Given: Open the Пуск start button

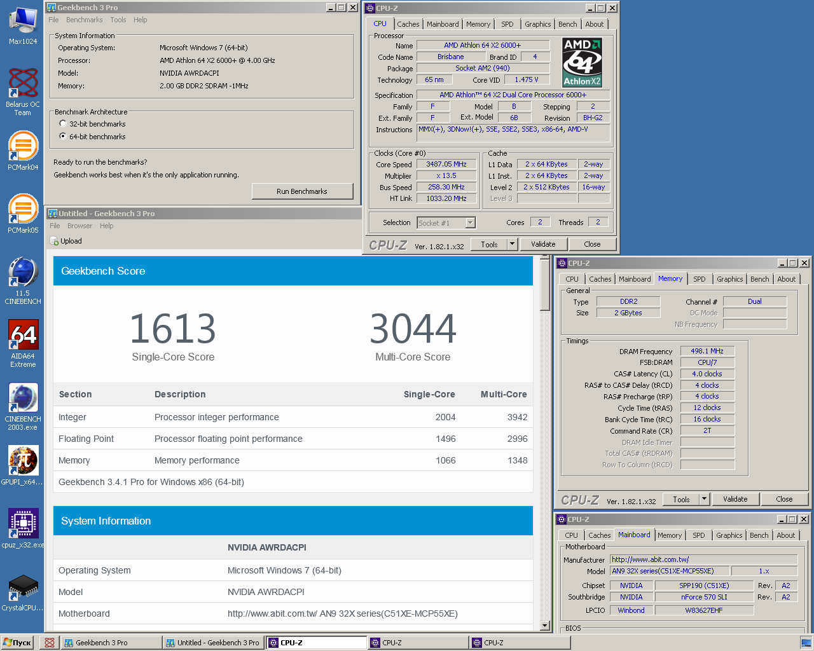Looking at the screenshot, I should click(x=18, y=643).
